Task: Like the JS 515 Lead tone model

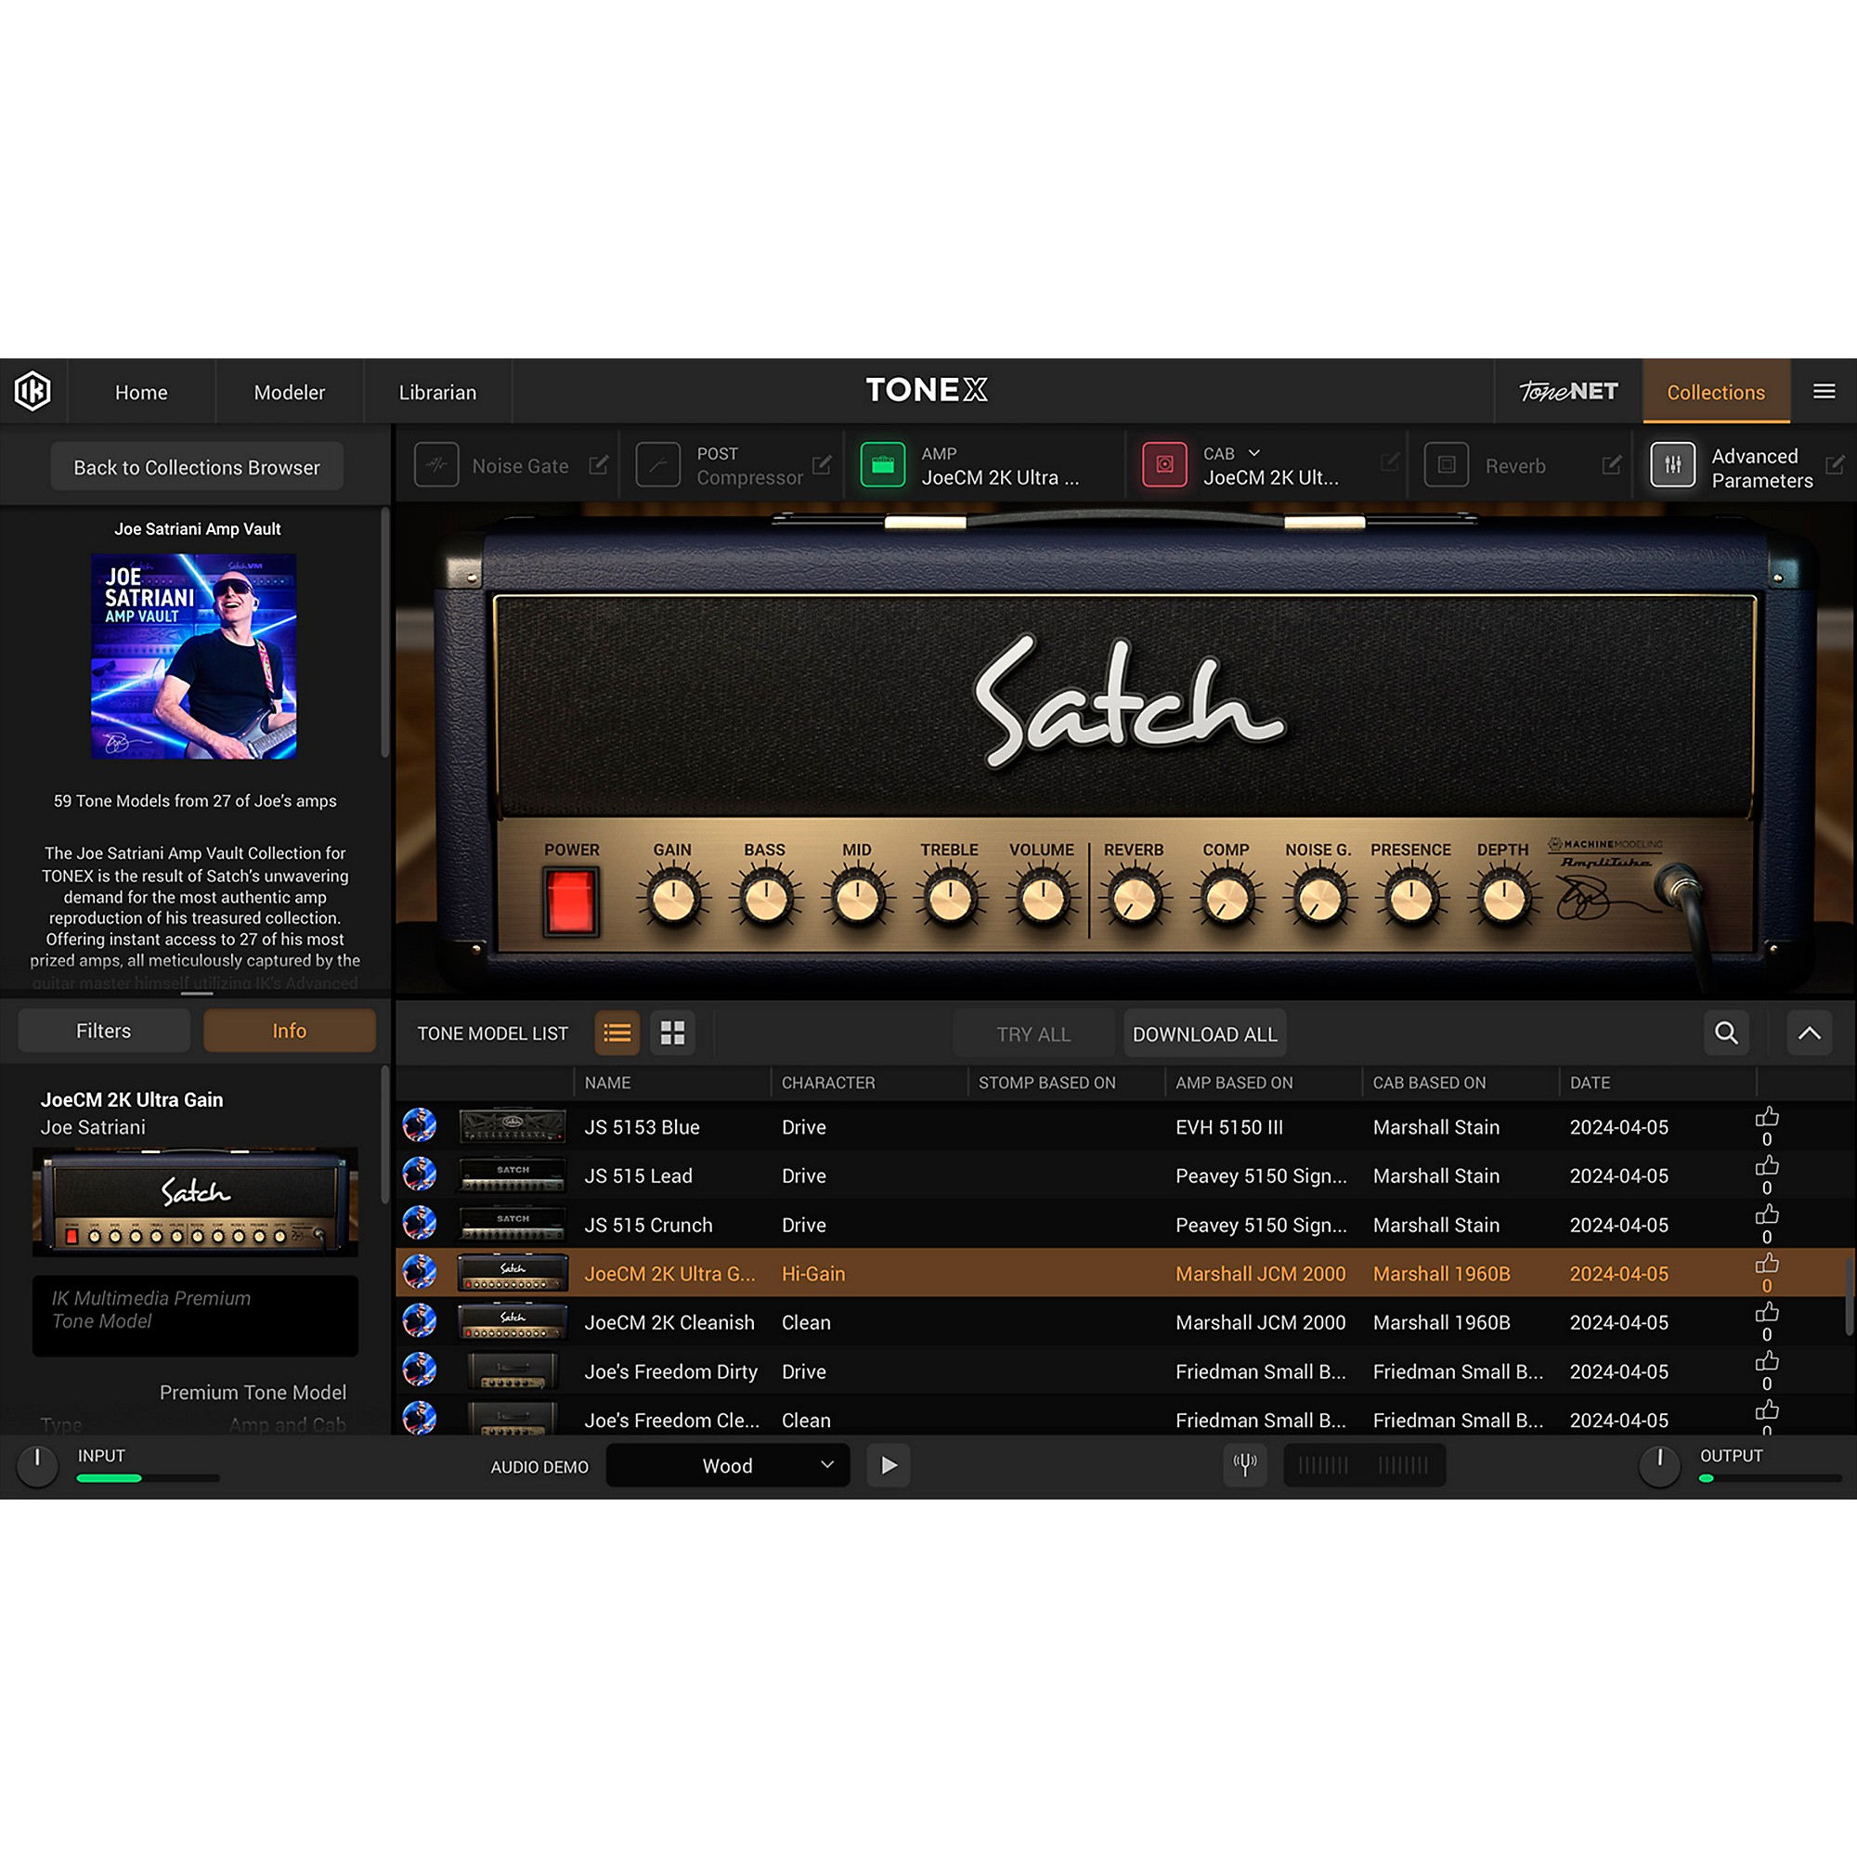Action: 1767,1166
